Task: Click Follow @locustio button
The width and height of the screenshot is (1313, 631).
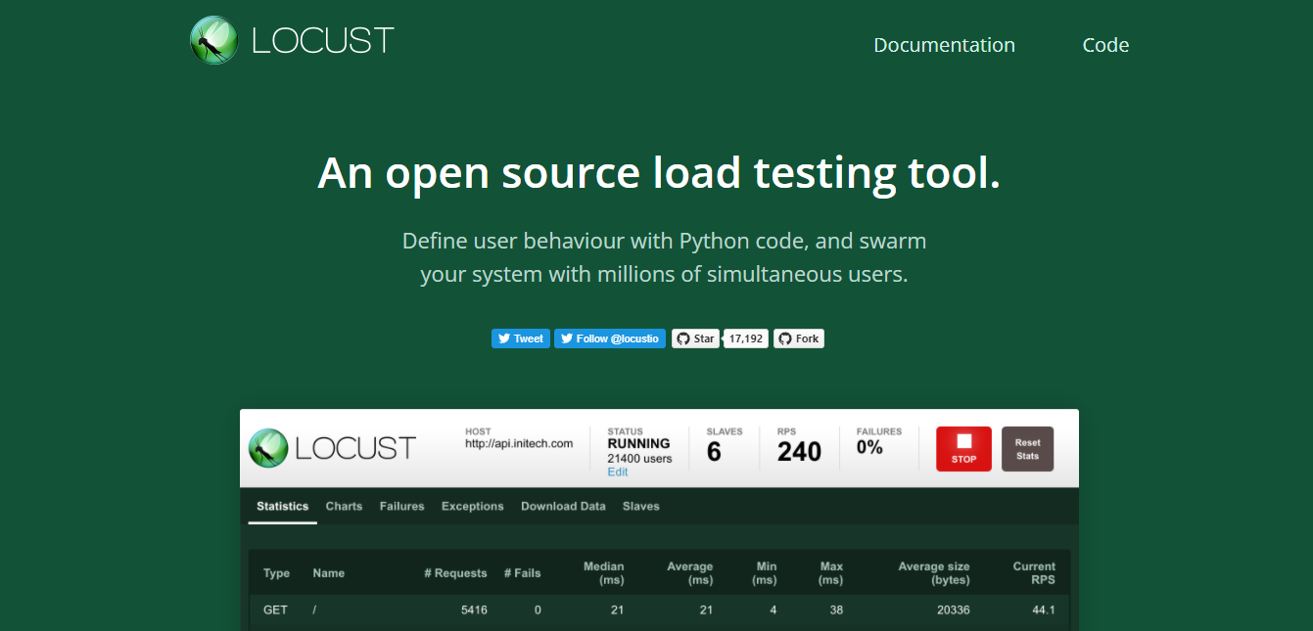Action: point(610,338)
